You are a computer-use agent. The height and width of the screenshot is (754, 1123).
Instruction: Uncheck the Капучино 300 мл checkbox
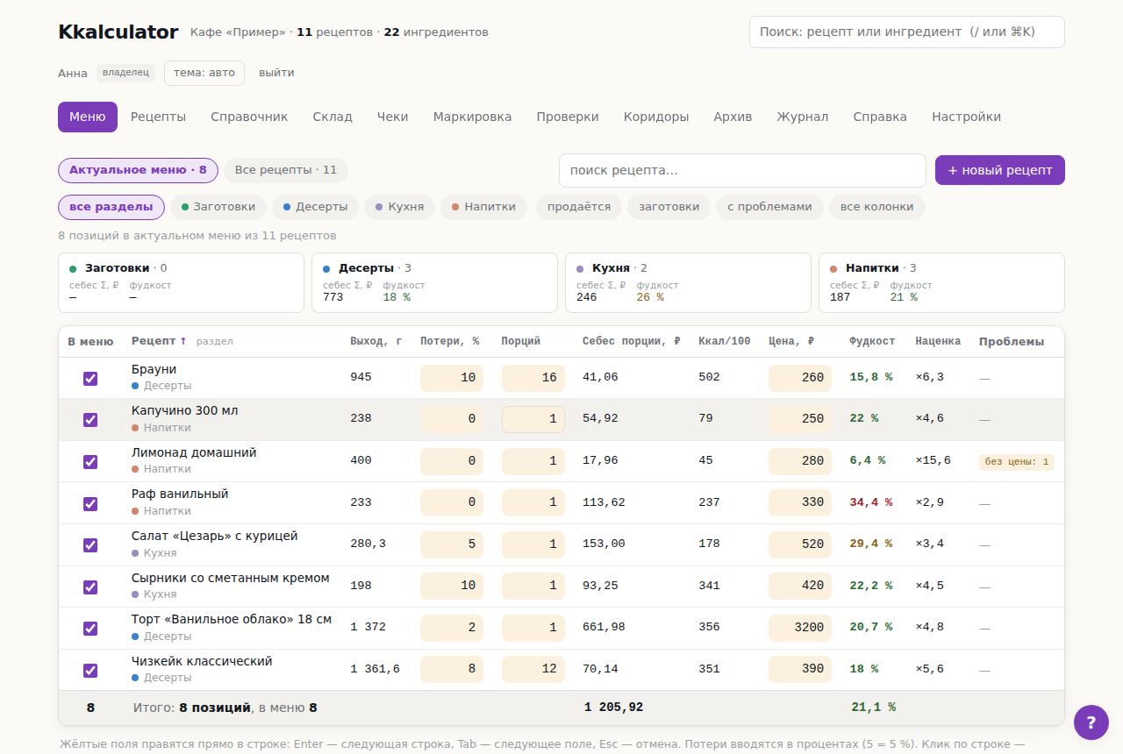(x=90, y=420)
